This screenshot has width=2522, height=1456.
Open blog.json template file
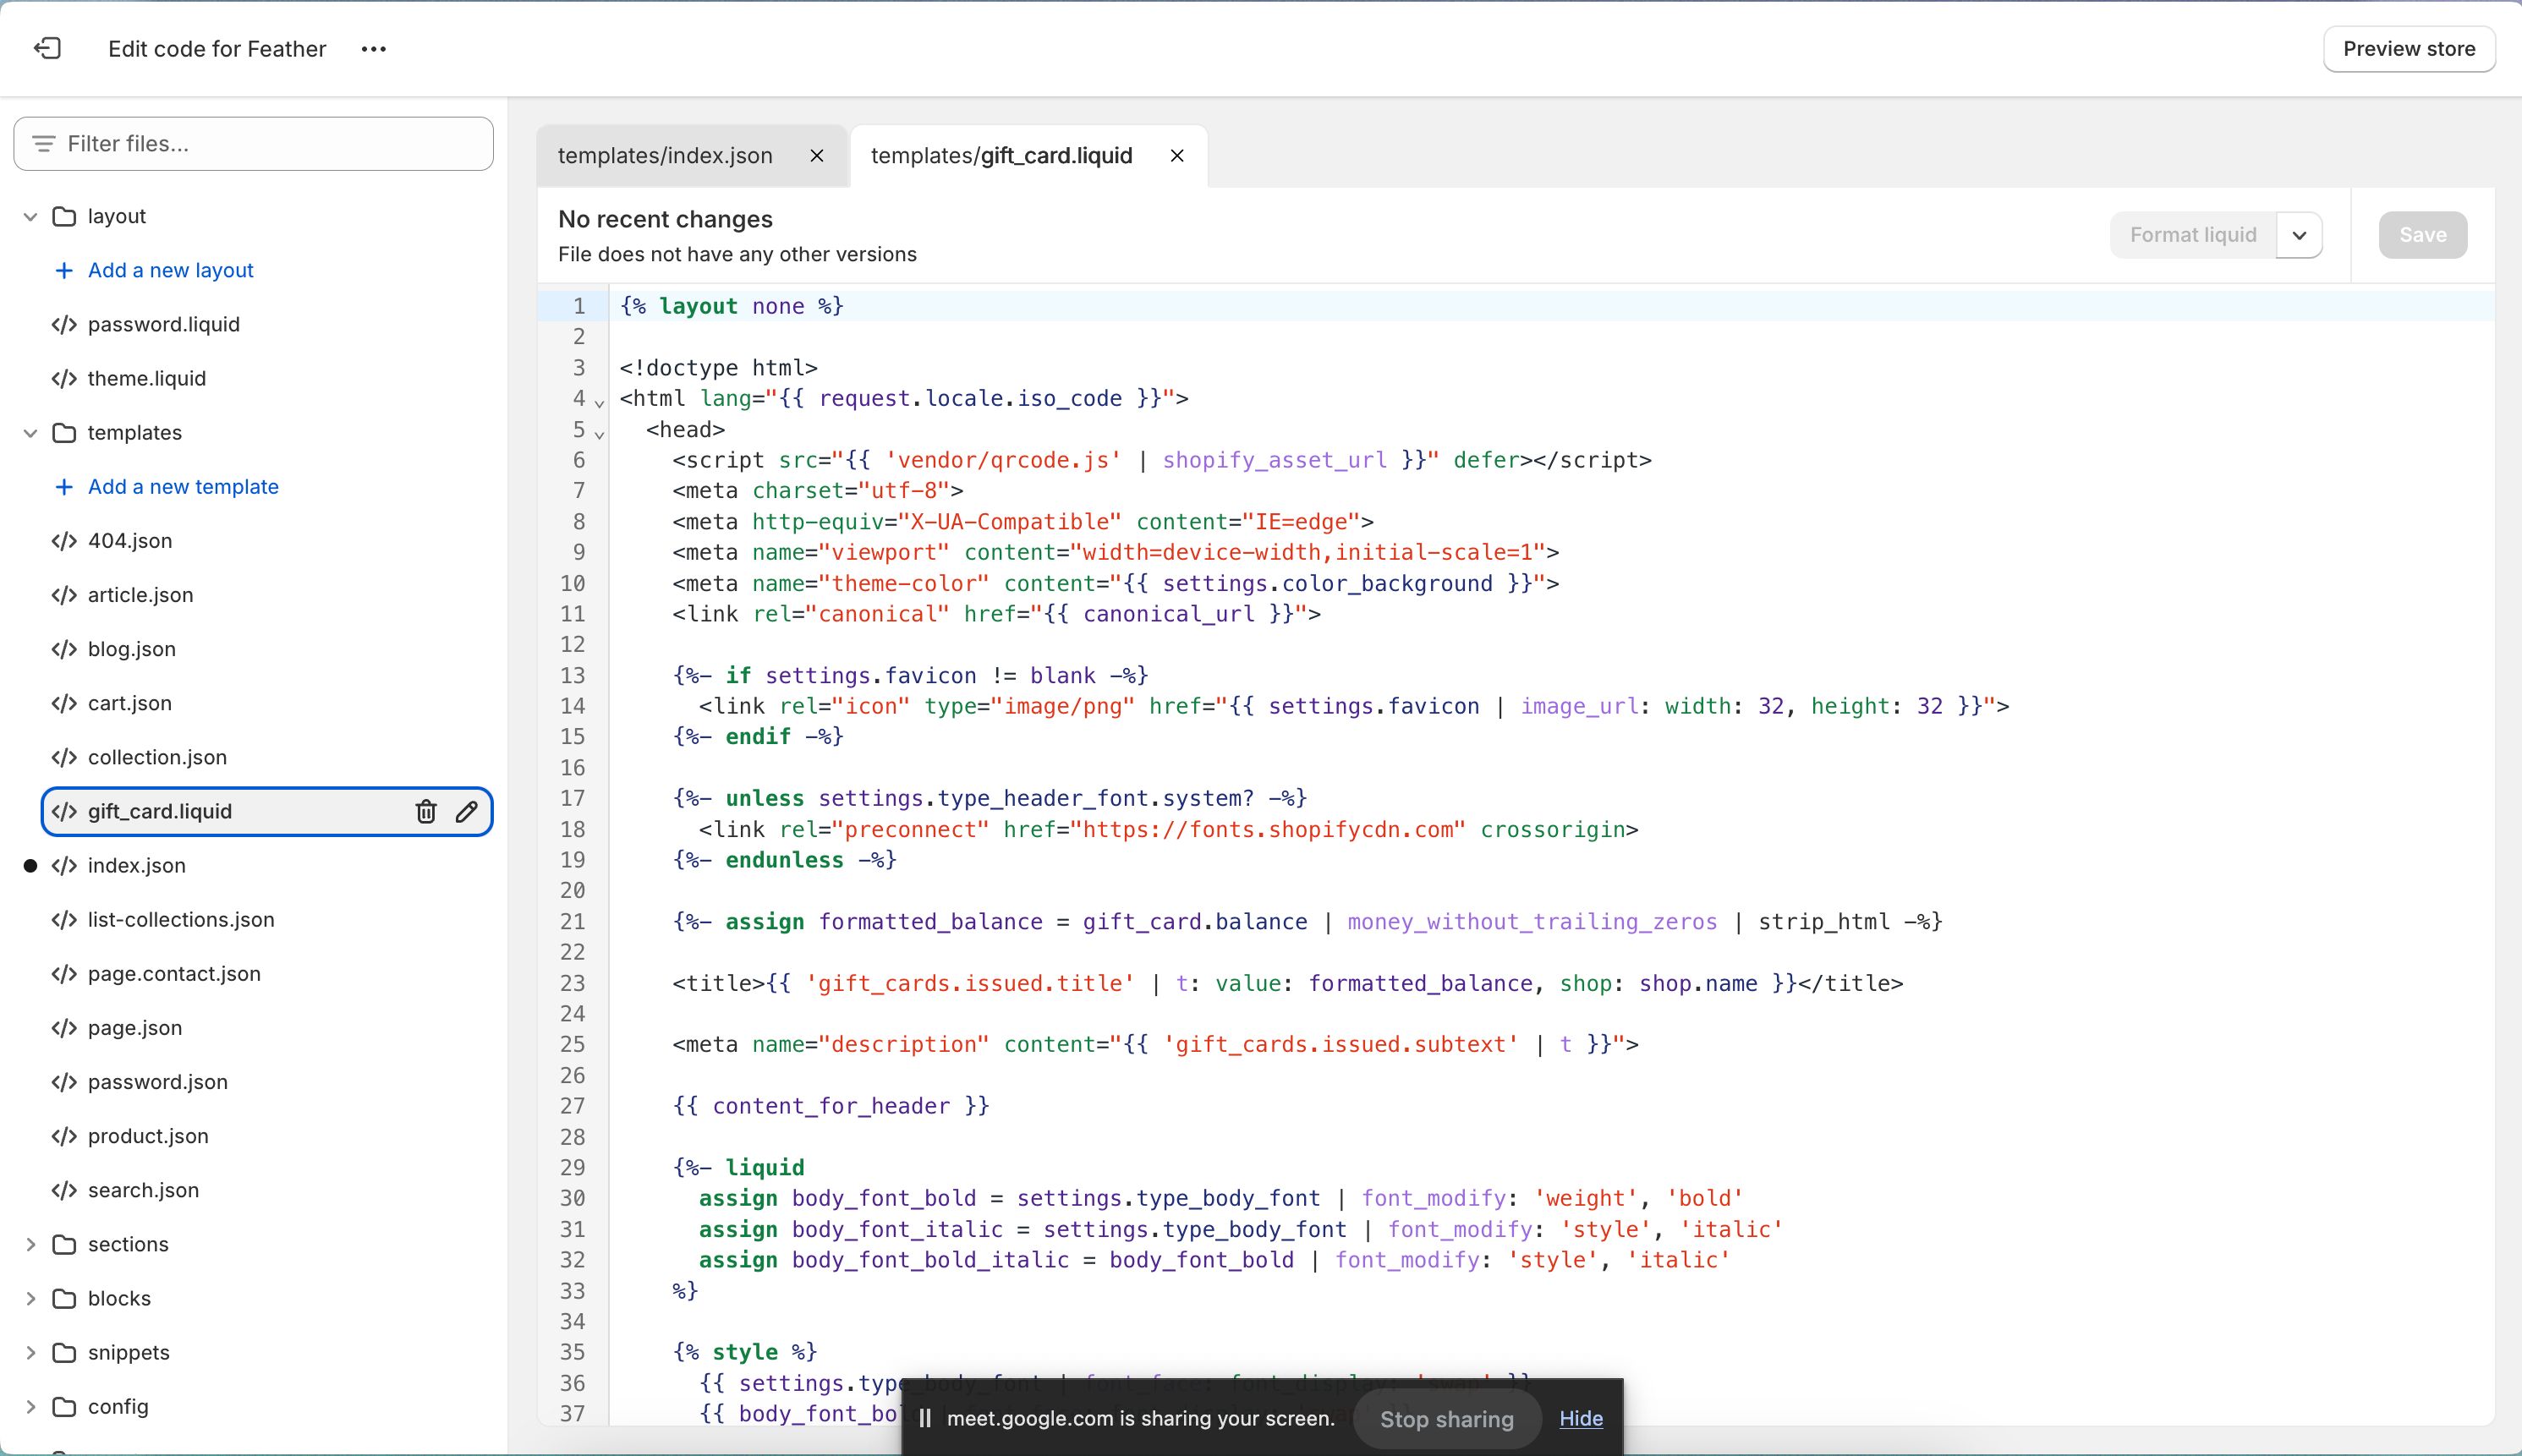point(132,649)
